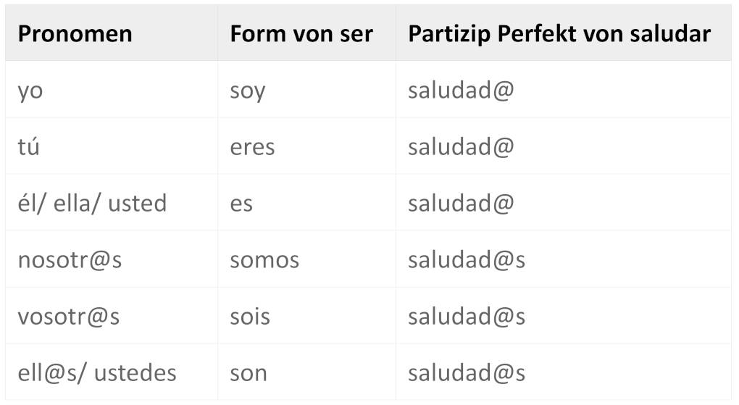This screenshot has width=739, height=405.
Task: Select the eres verb form
Action: pos(252,147)
